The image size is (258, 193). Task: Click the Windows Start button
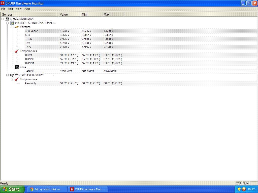point(12,189)
